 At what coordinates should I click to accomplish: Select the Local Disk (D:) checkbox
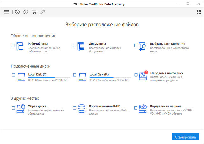click(75, 75)
